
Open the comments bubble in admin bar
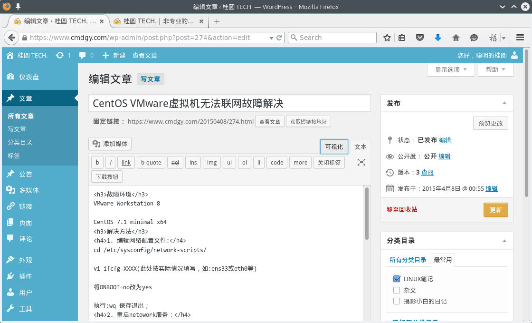coord(86,55)
